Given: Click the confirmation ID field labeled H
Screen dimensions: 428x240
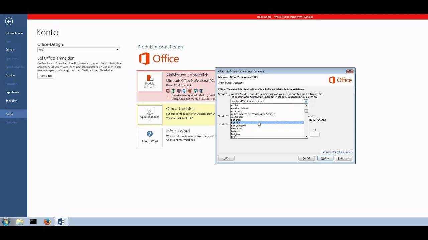Looking at the screenshot, I should click(x=315, y=134).
